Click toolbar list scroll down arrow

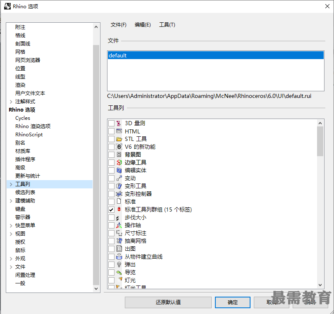320,285
